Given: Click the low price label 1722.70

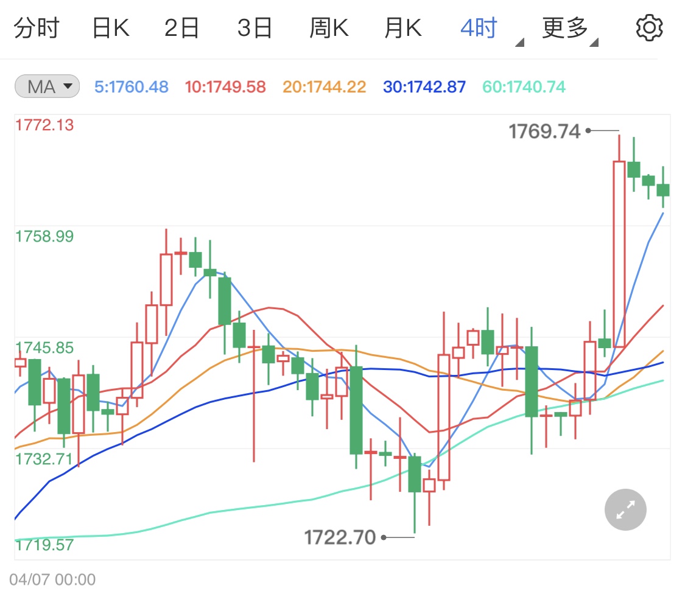Looking at the screenshot, I should pos(340,537).
